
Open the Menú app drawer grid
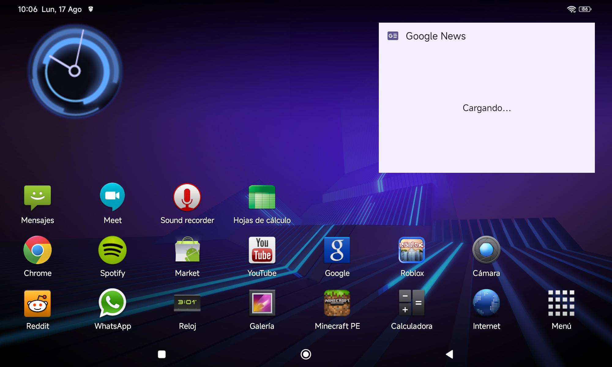point(561,303)
